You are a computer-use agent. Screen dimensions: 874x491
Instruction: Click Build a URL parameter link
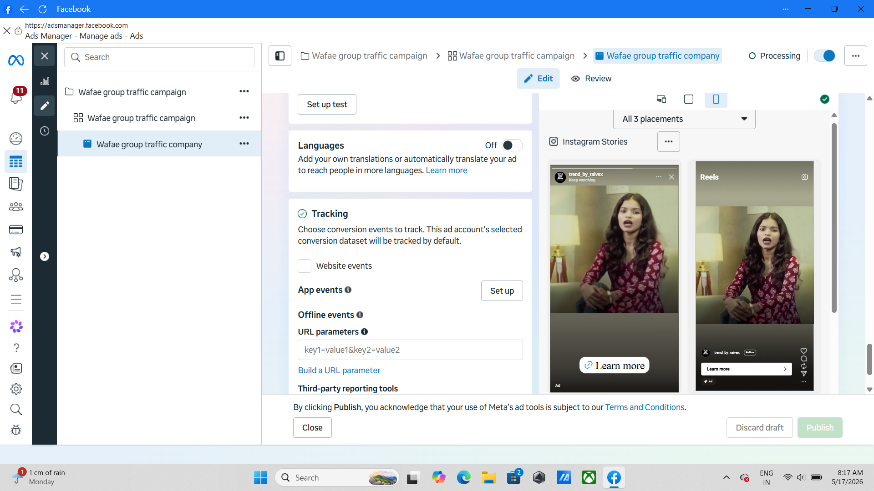point(339,371)
